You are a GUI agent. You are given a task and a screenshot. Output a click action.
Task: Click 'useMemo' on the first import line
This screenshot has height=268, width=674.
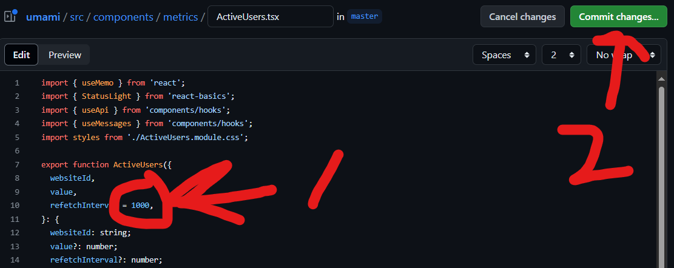tap(98, 82)
